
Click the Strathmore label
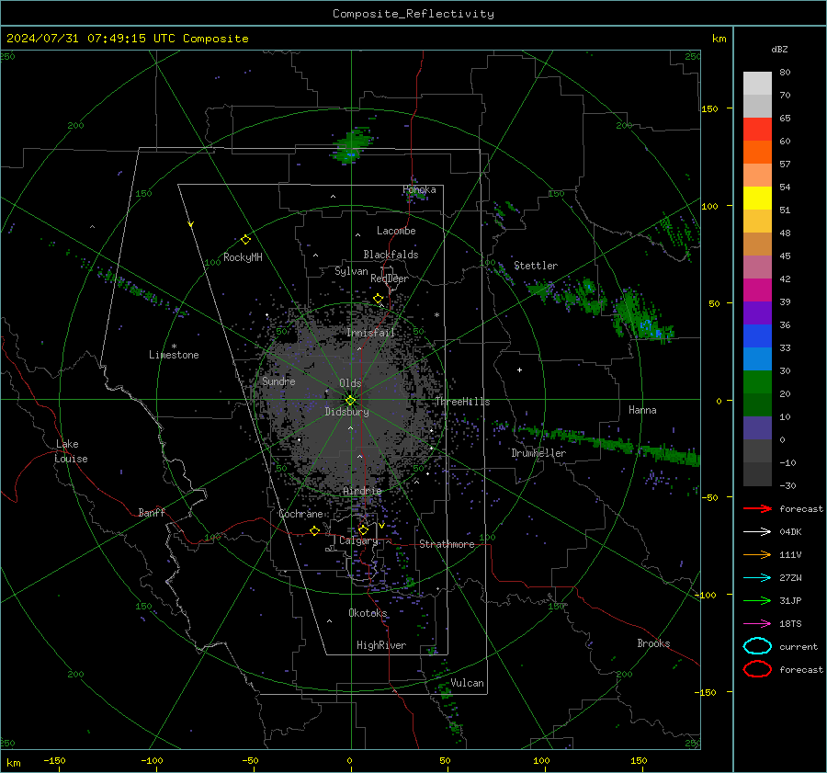447,544
